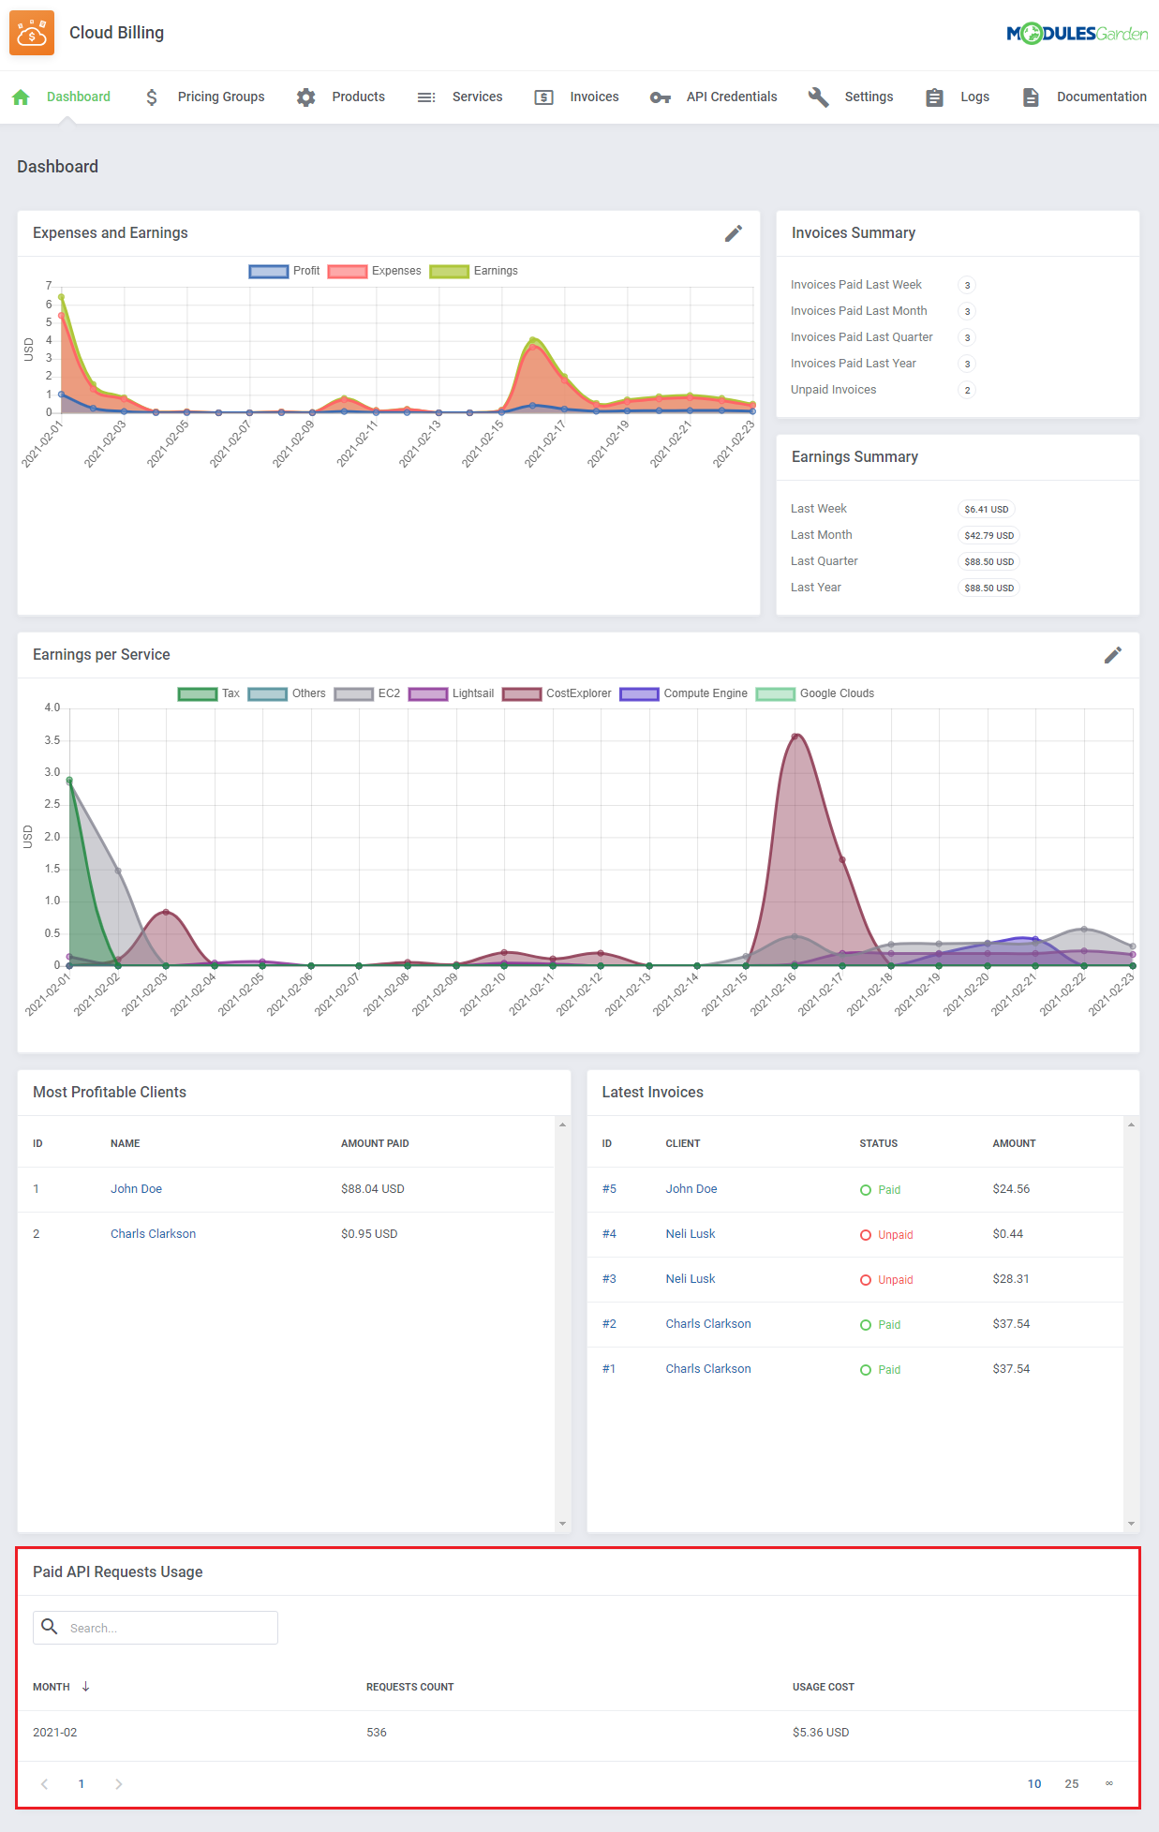Open invoice #5 link
This screenshot has width=1159, height=1832.
(x=609, y=1189)
